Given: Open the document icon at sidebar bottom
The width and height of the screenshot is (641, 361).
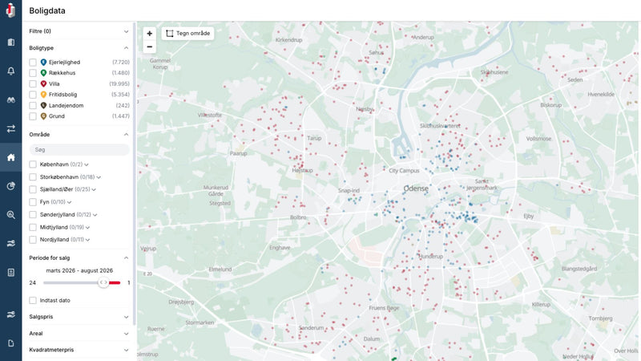Looking at the screenshot, I should tap(11, 343).
